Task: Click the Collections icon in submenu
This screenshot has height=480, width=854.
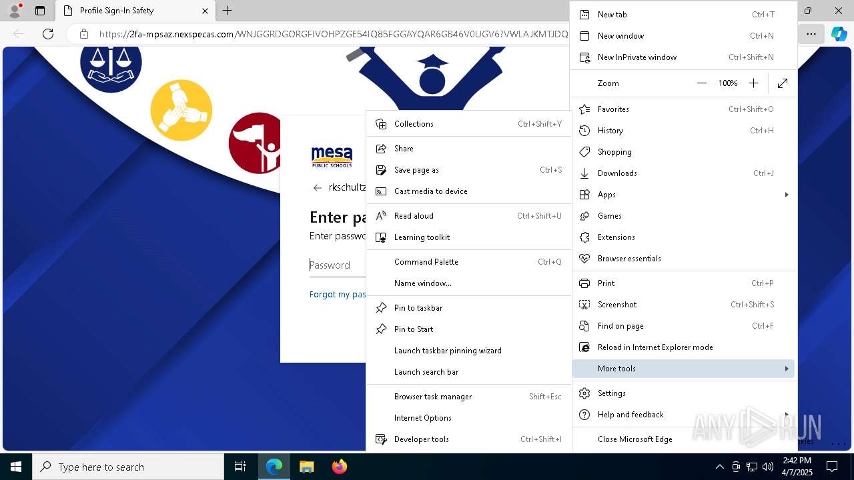Action: [381, 124]
